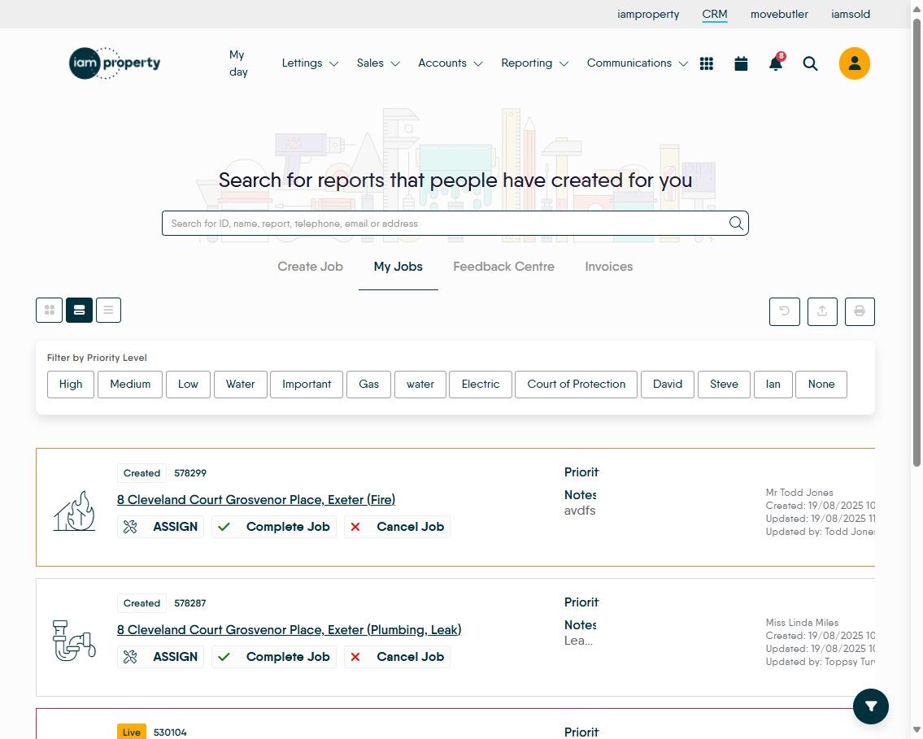Click the export/upload icon button
The image size is (923, 739).
click(x=821, y=311)
